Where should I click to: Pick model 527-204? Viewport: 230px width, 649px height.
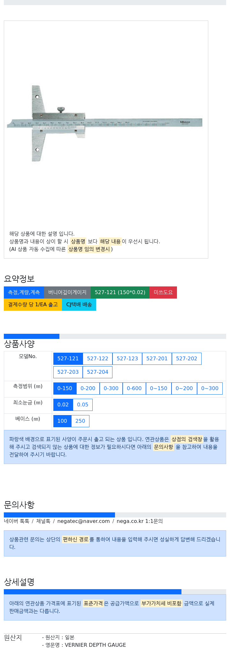coord(97,372)
